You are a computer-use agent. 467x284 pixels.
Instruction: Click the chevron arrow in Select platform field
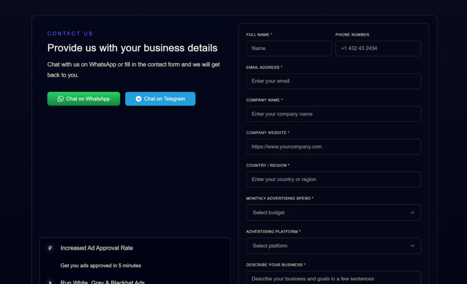tap(412, 246)
